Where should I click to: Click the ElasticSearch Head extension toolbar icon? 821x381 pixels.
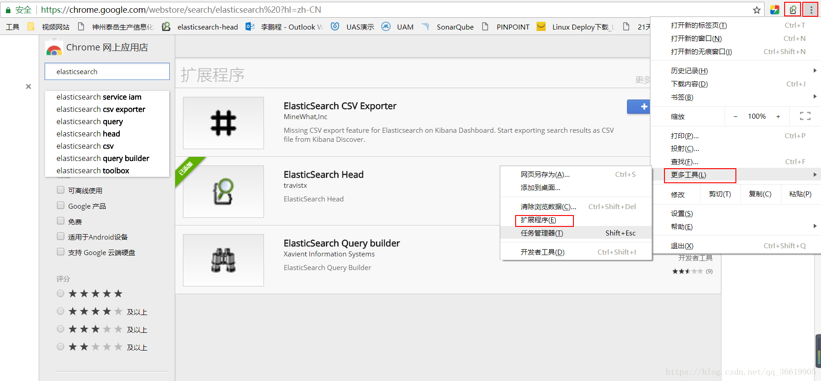[x=793, y=10]
